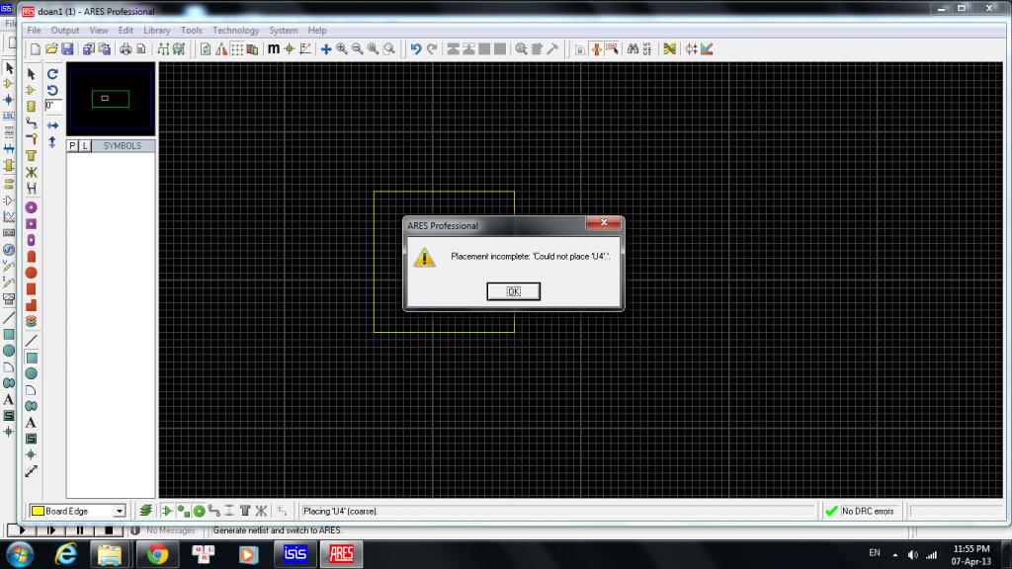Select the rectangular SMT pad tool

point(31,288)
